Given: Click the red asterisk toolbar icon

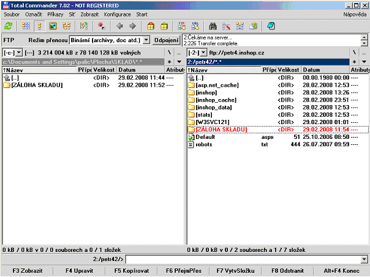Looking at the screenshot, I should [102, 26].
